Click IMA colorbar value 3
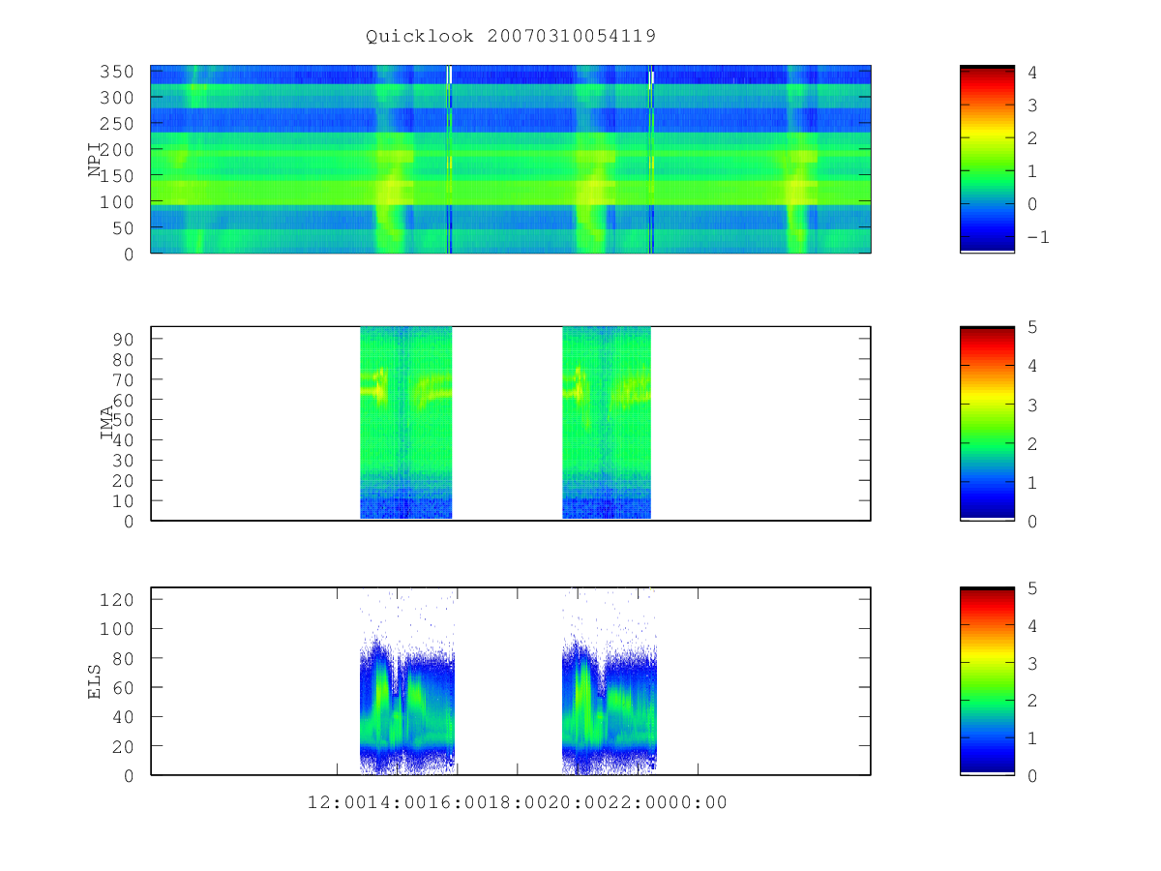This screenshot has width=1161, height=871. tap(1032, 405)
